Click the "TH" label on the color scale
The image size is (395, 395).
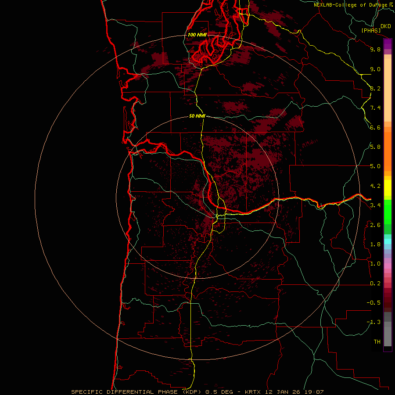click(x=377, y=341)
